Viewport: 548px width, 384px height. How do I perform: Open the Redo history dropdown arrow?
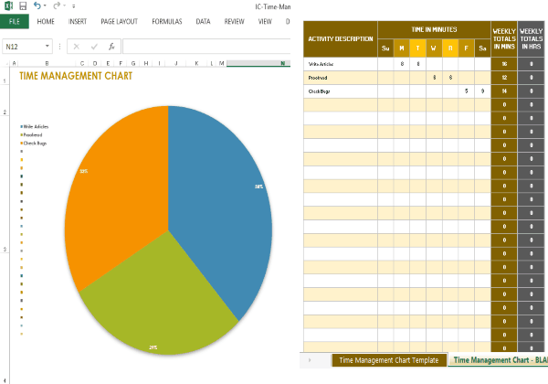click(x=65, y=6)
